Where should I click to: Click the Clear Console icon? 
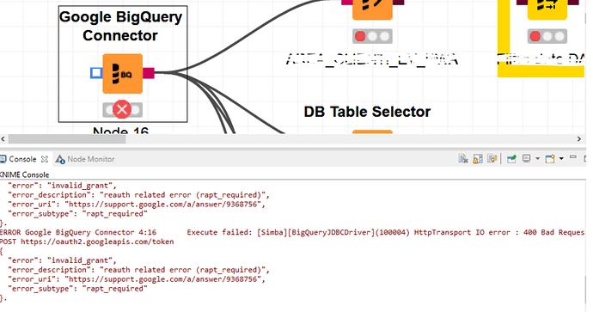pos(463,159)
